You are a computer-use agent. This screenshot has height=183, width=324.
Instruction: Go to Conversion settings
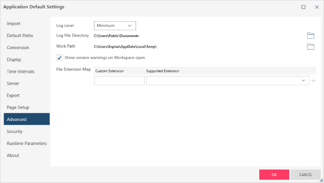(x=27, y=48)
